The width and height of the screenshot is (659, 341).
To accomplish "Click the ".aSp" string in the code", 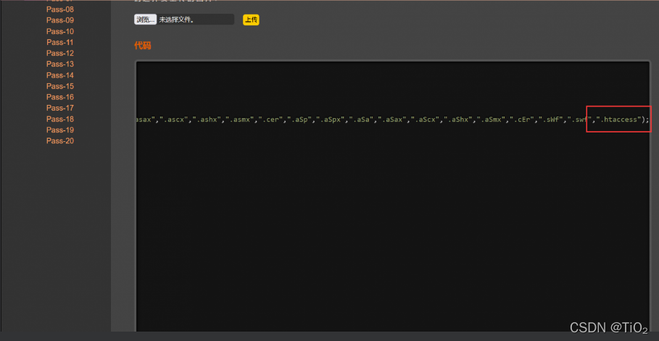I will [x=300, y=119].
